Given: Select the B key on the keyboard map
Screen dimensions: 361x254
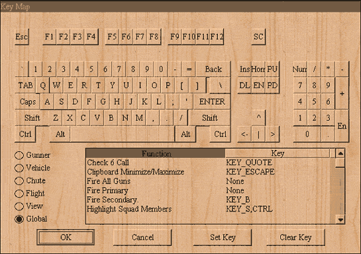Looking at the screenshot, I should (111, 118).
